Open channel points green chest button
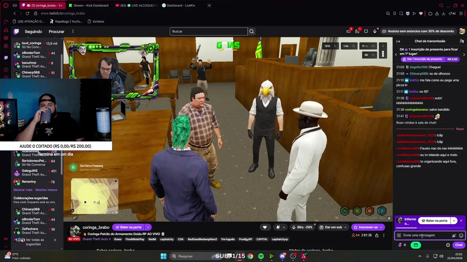The height and width of the screenshot is (262, 467). pos(416,245)
